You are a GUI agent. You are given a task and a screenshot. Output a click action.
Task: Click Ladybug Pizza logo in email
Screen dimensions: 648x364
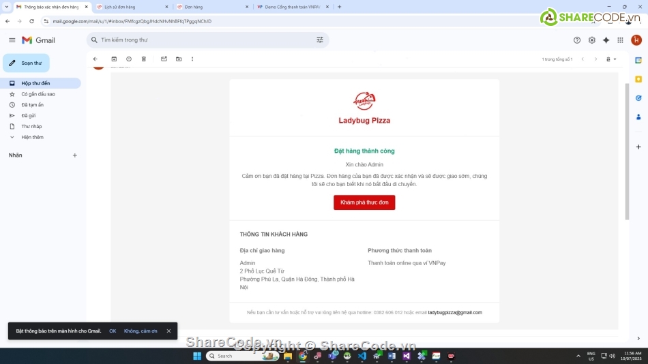pos(364,101)
